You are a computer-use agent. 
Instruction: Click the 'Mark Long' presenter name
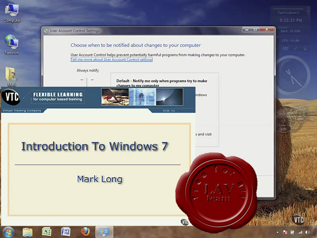100,179
